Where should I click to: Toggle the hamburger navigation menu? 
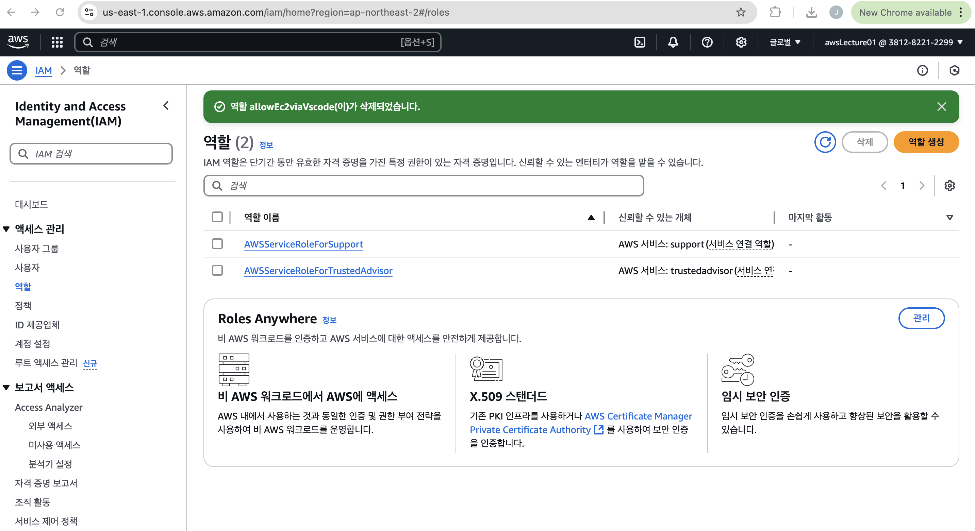[x=17, y=70]
